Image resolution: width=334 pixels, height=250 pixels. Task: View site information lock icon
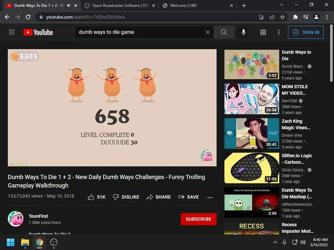pyautogui.click(x=41, y=17)
